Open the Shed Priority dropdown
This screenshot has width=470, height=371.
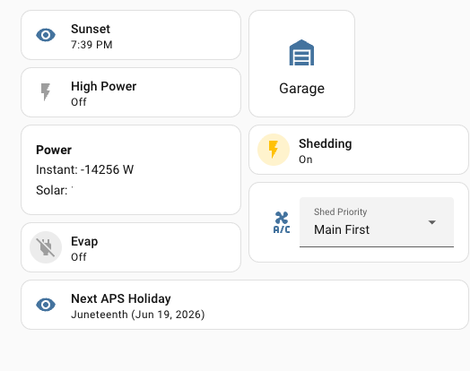click(377, 222)
